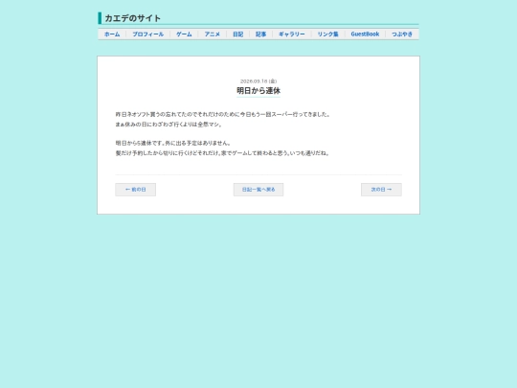
Task: Open the GuestBook page
Action: click(x=365, y=34)
